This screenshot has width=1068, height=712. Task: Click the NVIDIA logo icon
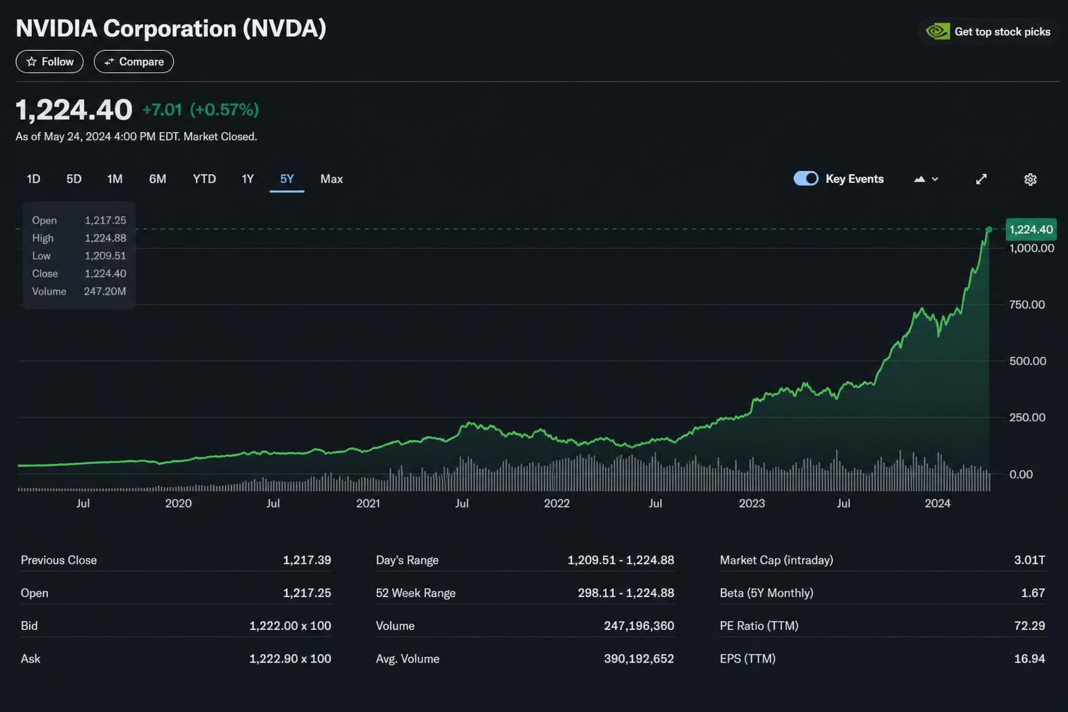(x=938, y=31)
